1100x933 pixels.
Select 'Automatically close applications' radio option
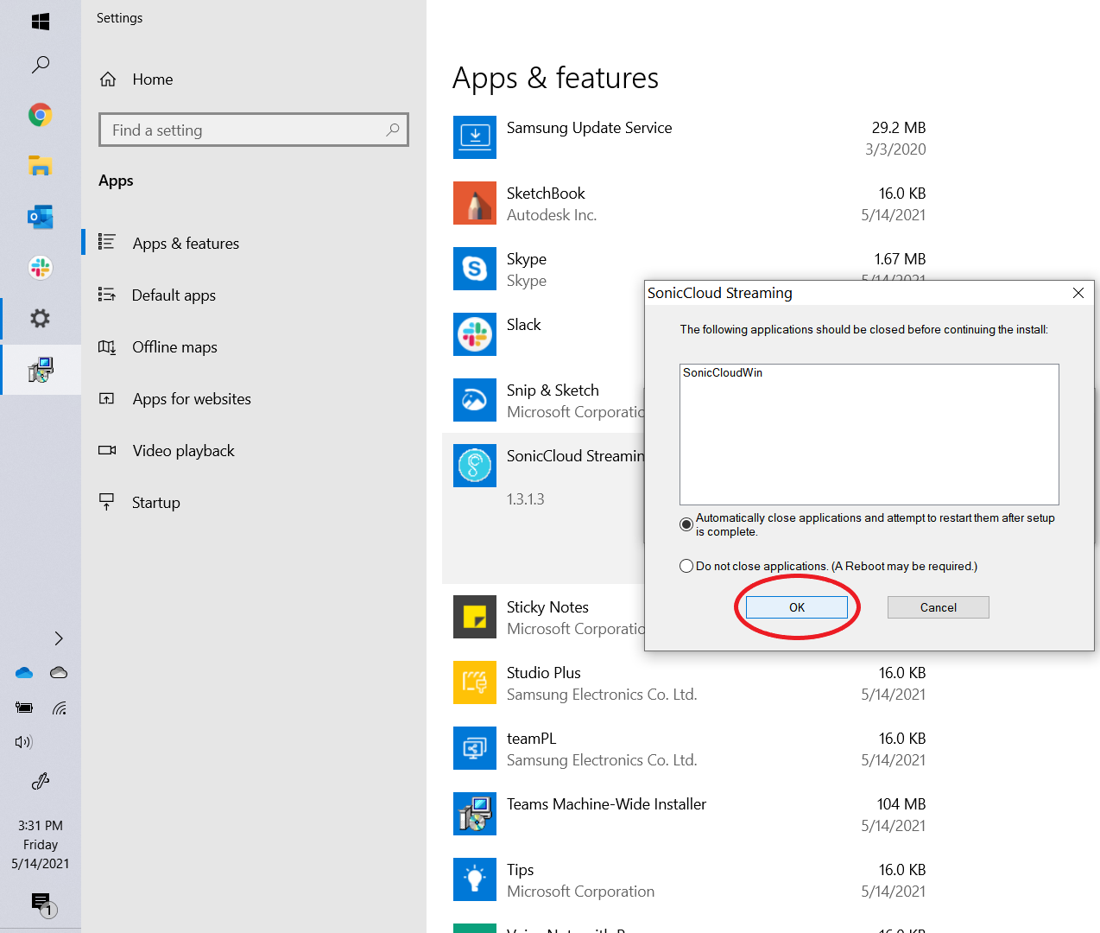click(686, 524)
